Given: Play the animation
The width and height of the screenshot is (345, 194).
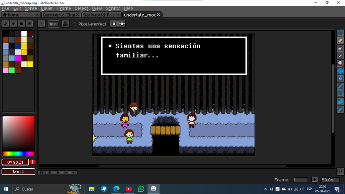Looking at the screenshot, I should click(x=58, y=173).
